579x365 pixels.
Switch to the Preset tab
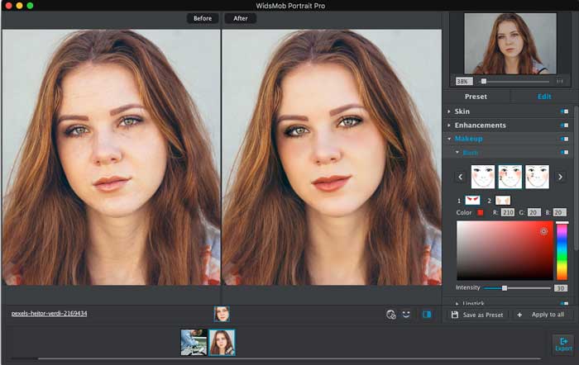tap(476, 97)
